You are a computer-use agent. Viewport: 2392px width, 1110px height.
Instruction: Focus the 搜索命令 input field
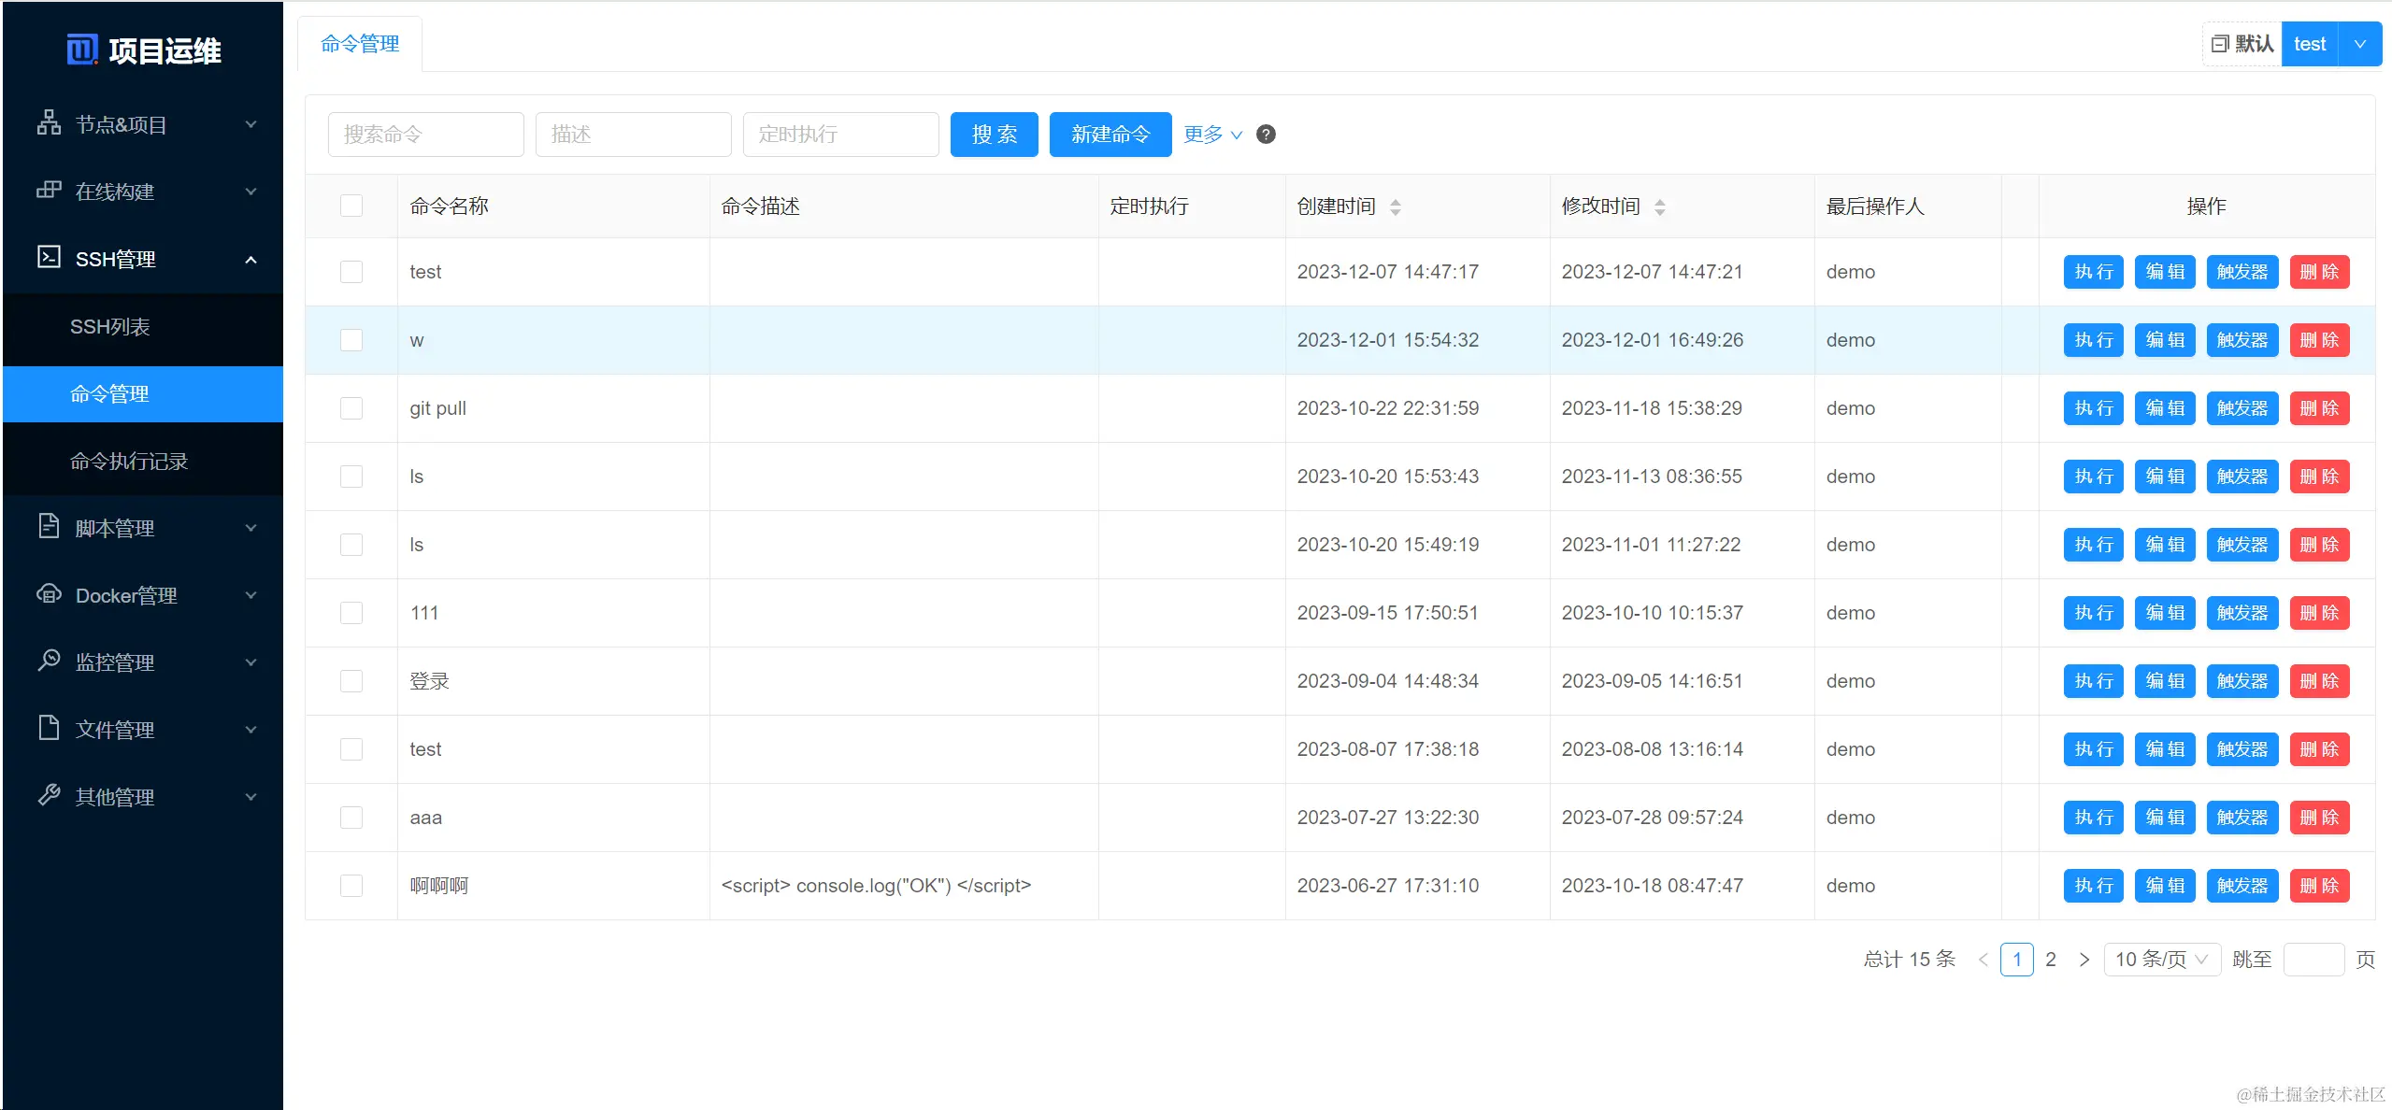pos(425,135)
